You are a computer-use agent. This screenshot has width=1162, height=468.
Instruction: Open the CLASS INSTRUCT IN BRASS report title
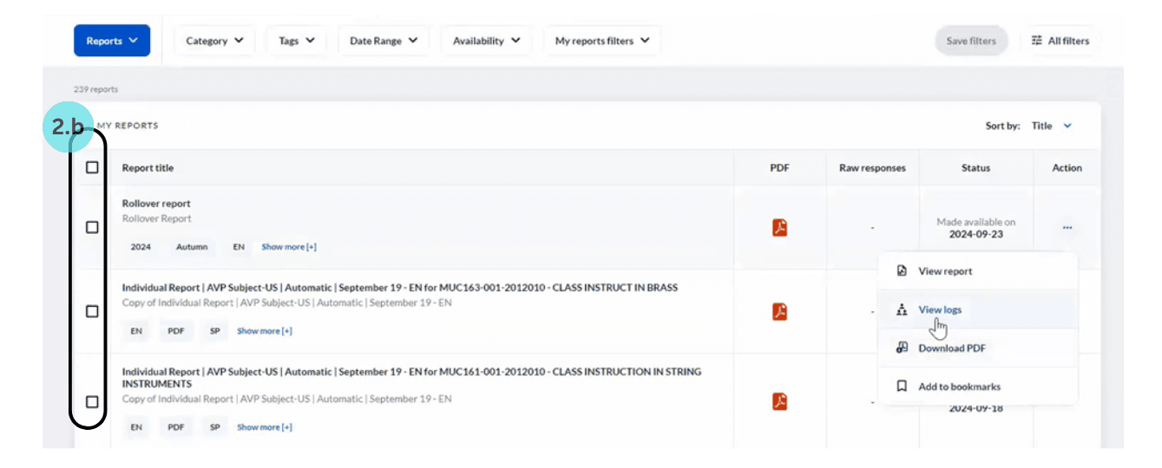(x=400, y=287)
